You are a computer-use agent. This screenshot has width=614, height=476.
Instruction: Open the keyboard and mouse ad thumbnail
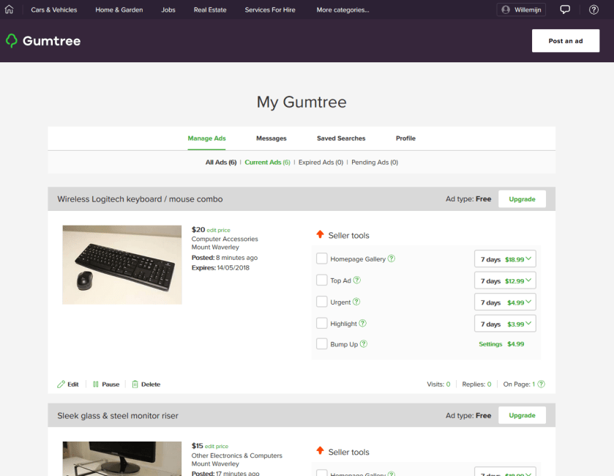point(122,264)
